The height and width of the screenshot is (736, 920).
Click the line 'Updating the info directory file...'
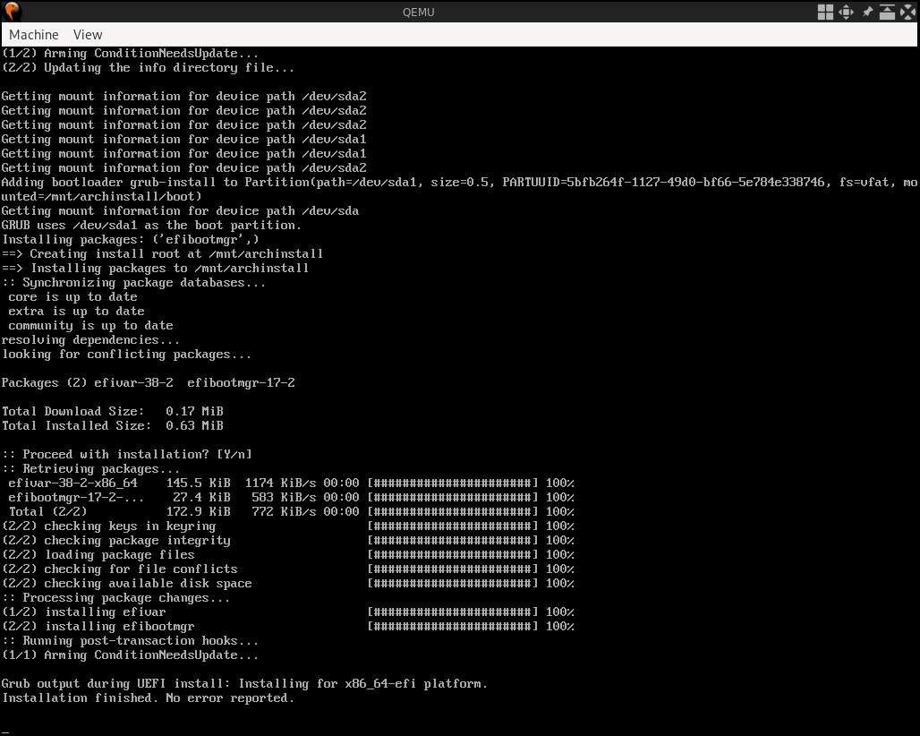click(x=148, y=67)
